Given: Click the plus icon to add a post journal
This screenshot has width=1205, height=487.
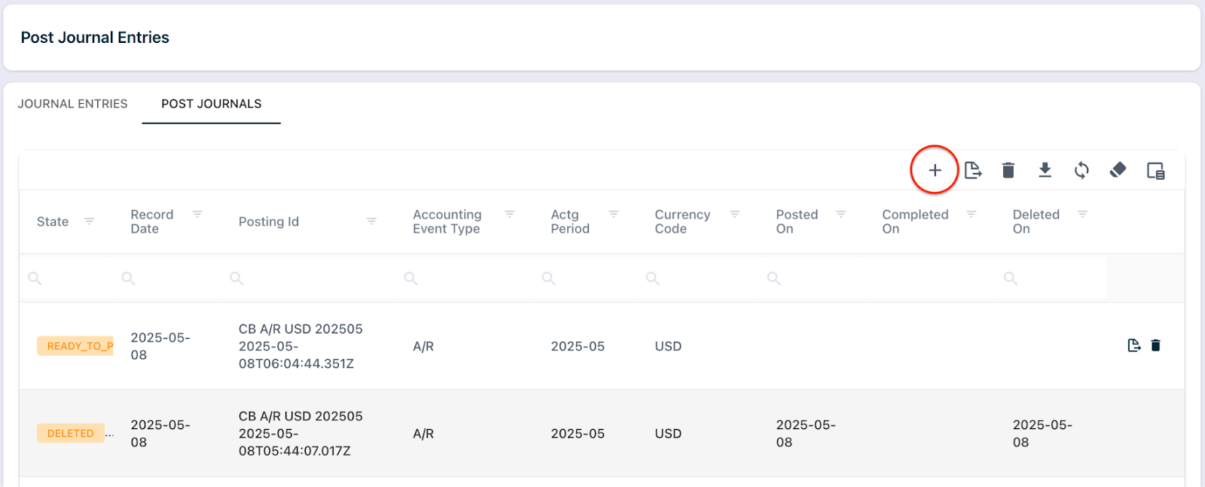Looking at the screenshot, I should point(935,170).
